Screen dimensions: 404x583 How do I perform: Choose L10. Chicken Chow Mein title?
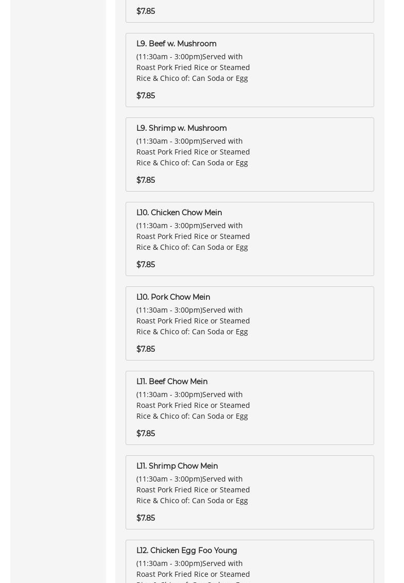point(179,213)
